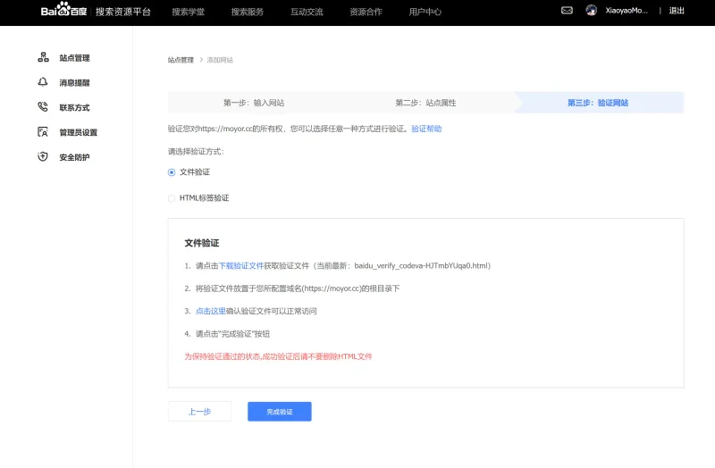Screen dimensions: 715x468
Task: Click 站点管理 breadcrumb link
Action: coord(181,60)
